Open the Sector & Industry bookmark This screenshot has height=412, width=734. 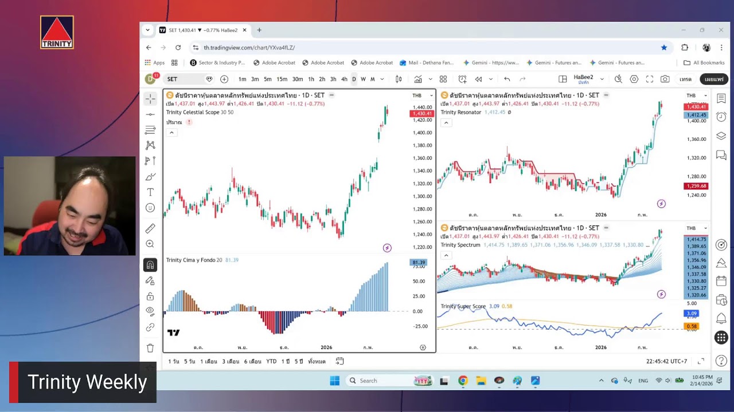click(x=217, y=63)
